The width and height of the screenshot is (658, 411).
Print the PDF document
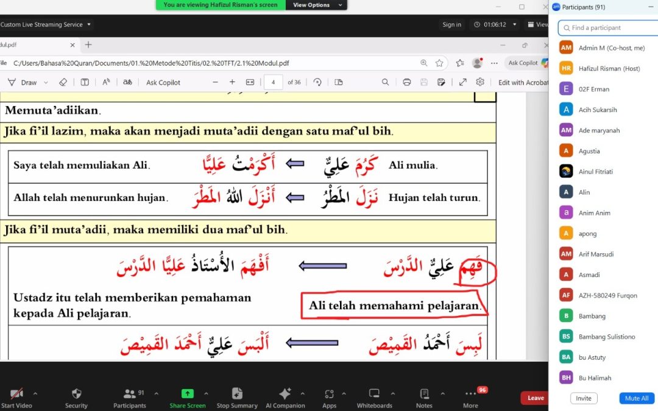406,82
